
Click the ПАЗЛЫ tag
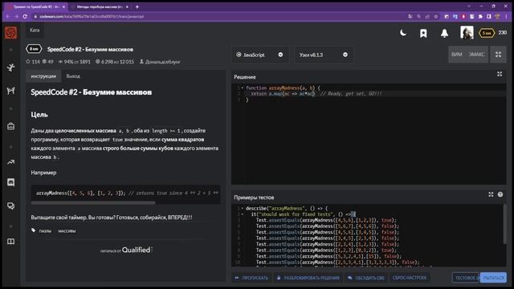(45, 231)
